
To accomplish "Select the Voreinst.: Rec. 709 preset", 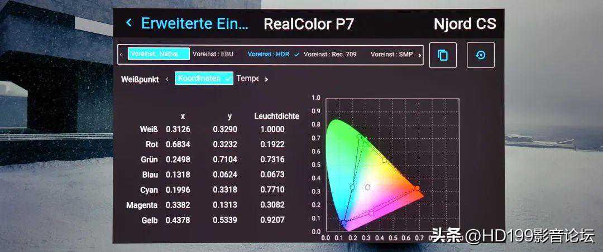I will click(x=330, y=54).
